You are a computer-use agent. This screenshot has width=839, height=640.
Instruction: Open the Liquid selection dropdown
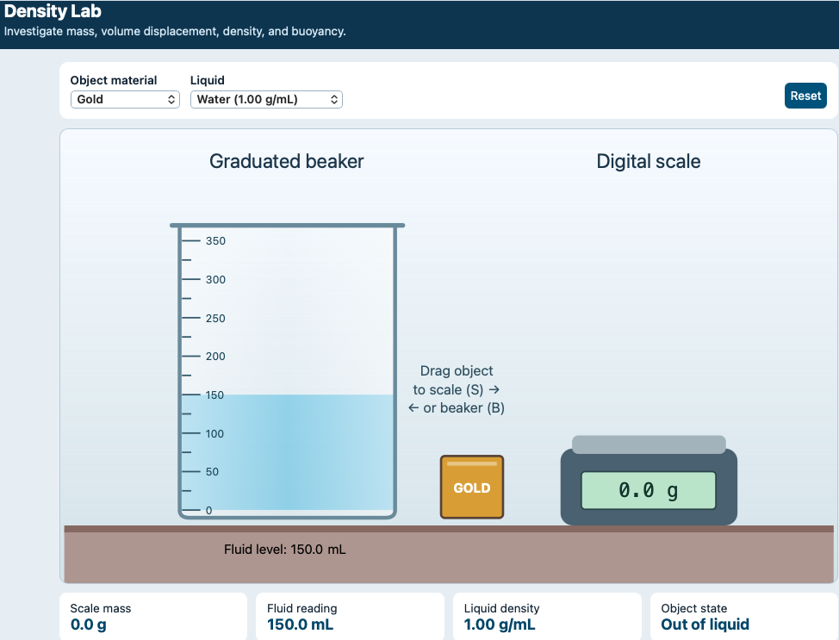[266, 100]
